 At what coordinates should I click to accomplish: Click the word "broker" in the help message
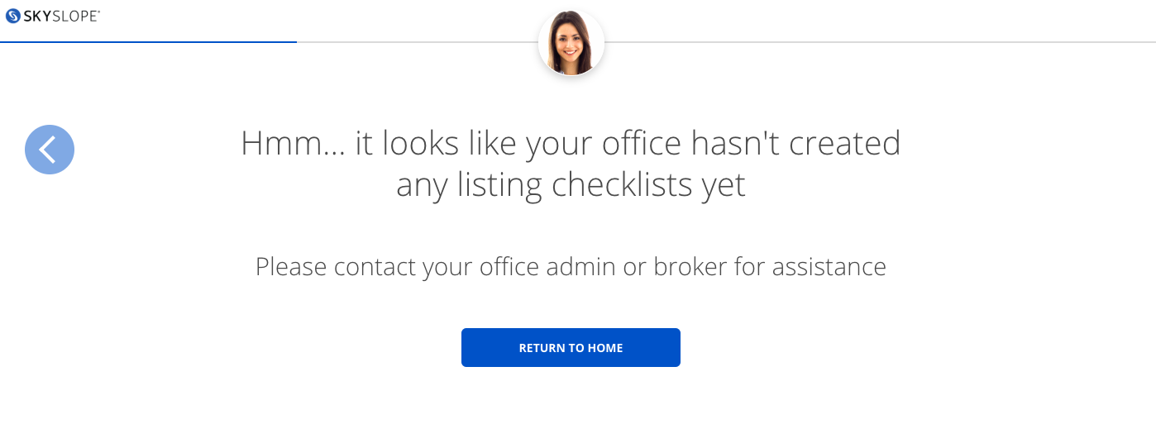point(685,267)
